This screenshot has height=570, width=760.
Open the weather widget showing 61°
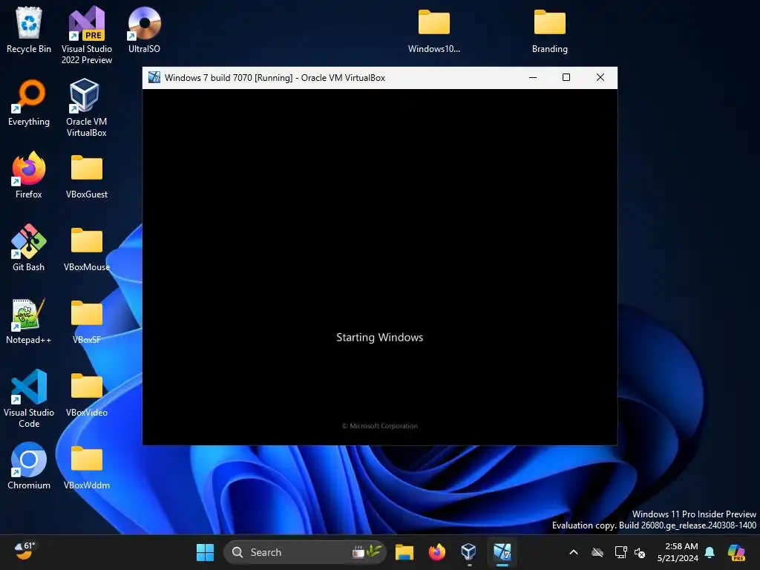24,551
